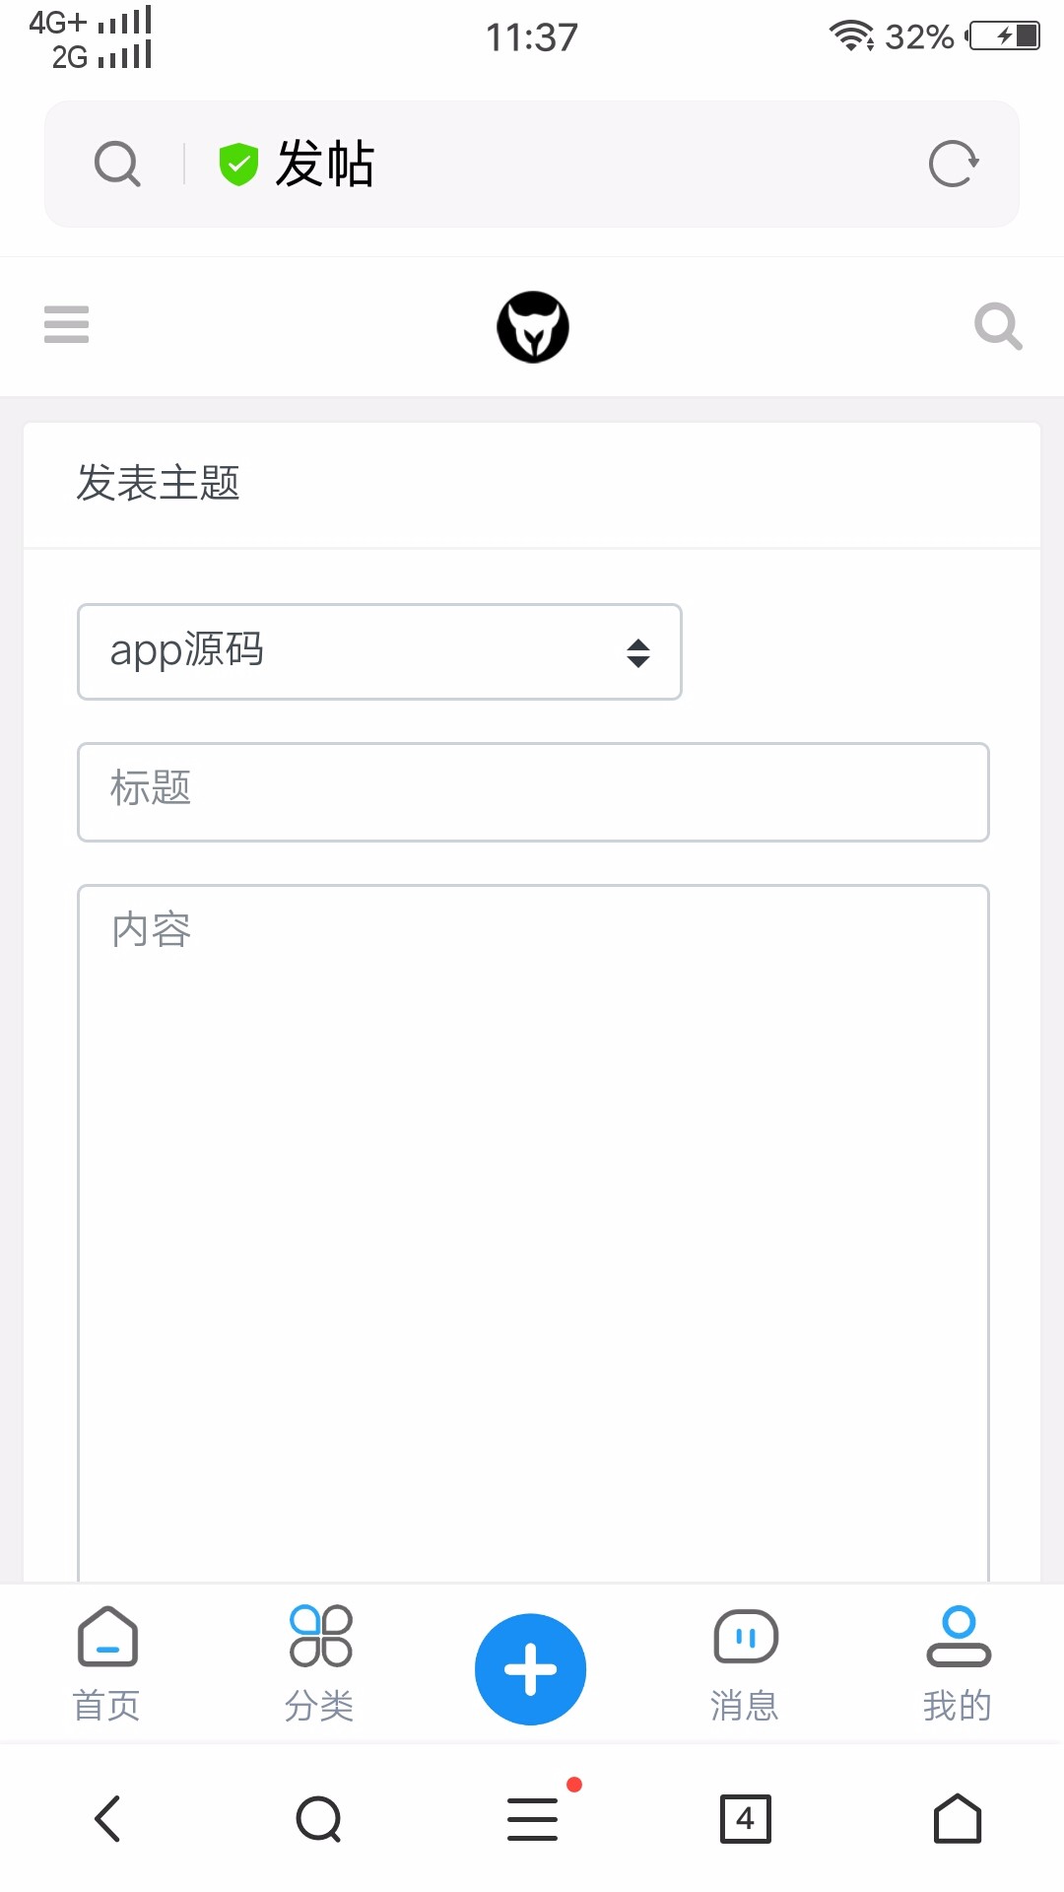Click the dropdown up-down arrow indicator
This screenshot has width=1064, height=1892.
pos(638,652)
